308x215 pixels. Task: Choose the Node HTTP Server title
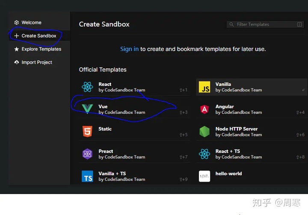[237, 129]
